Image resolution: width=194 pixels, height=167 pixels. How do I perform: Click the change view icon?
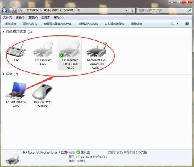[172, 24]
